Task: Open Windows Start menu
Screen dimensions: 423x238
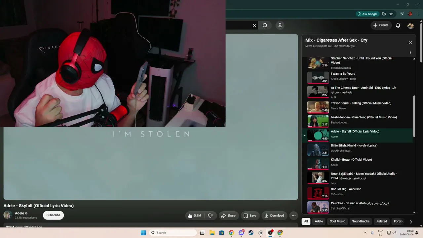Action: 143,233
